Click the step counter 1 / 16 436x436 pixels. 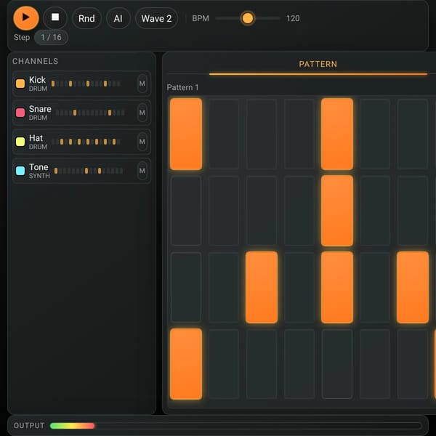[x=51, y=37]
